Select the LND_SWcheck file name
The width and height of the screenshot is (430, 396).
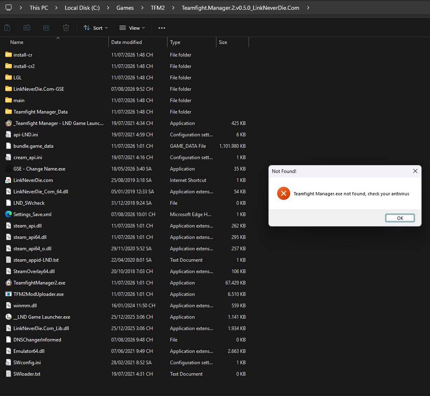29,203
